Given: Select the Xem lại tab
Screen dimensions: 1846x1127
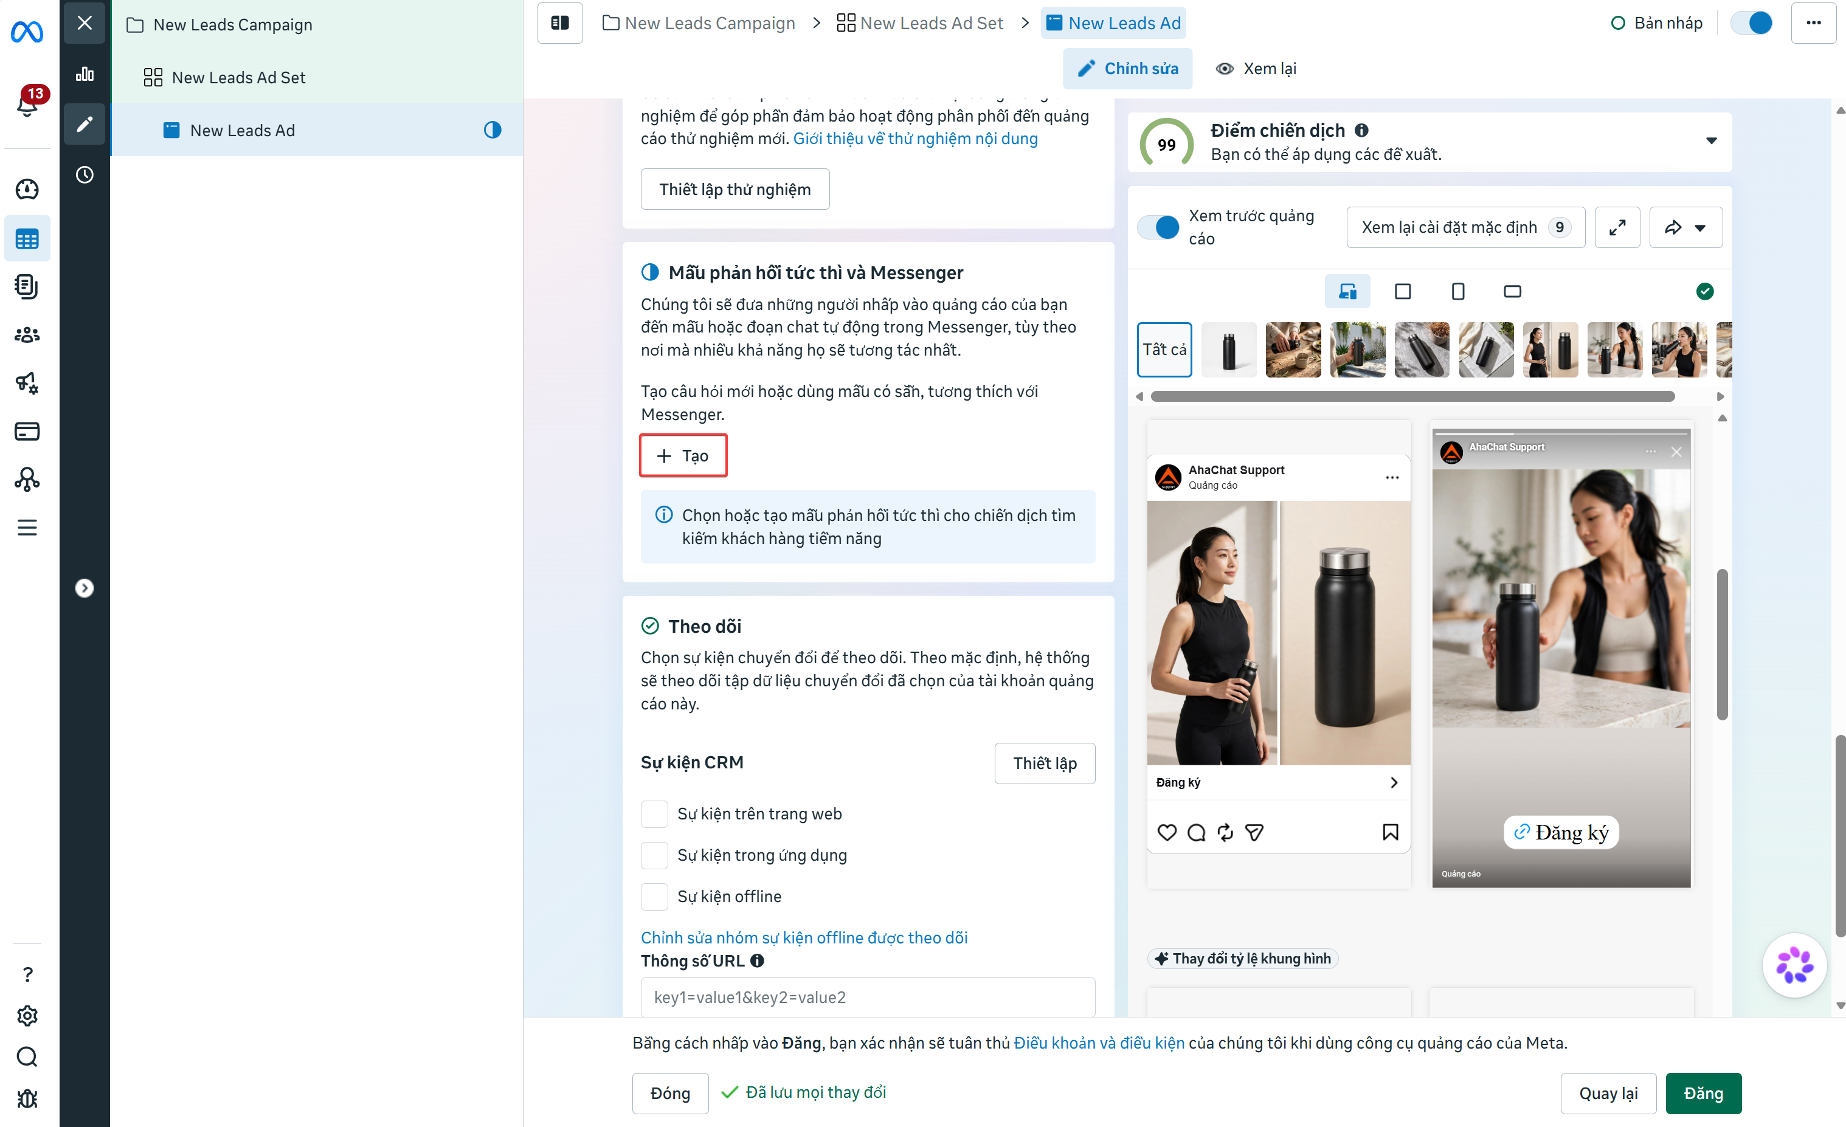Looking at the screenshot, I should point(1256,69).
